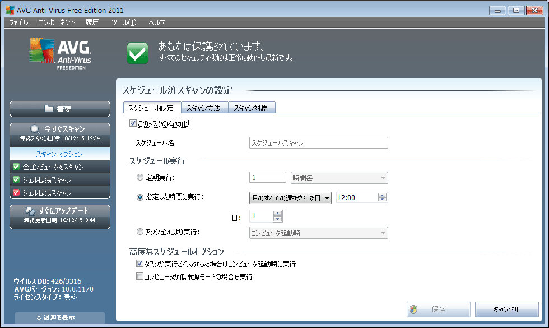
Task: Click the green protected status checkmark icon
Action: [137, 53]
